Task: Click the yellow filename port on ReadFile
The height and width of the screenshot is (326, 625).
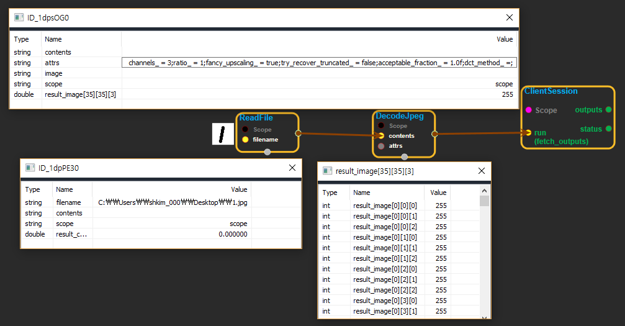Action: pos(246,140)
